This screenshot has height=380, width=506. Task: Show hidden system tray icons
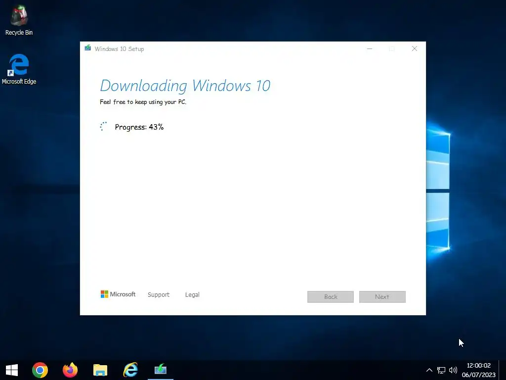(x=429, y=370)
